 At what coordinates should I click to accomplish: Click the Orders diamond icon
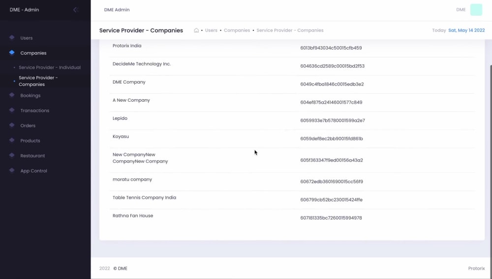12,125
